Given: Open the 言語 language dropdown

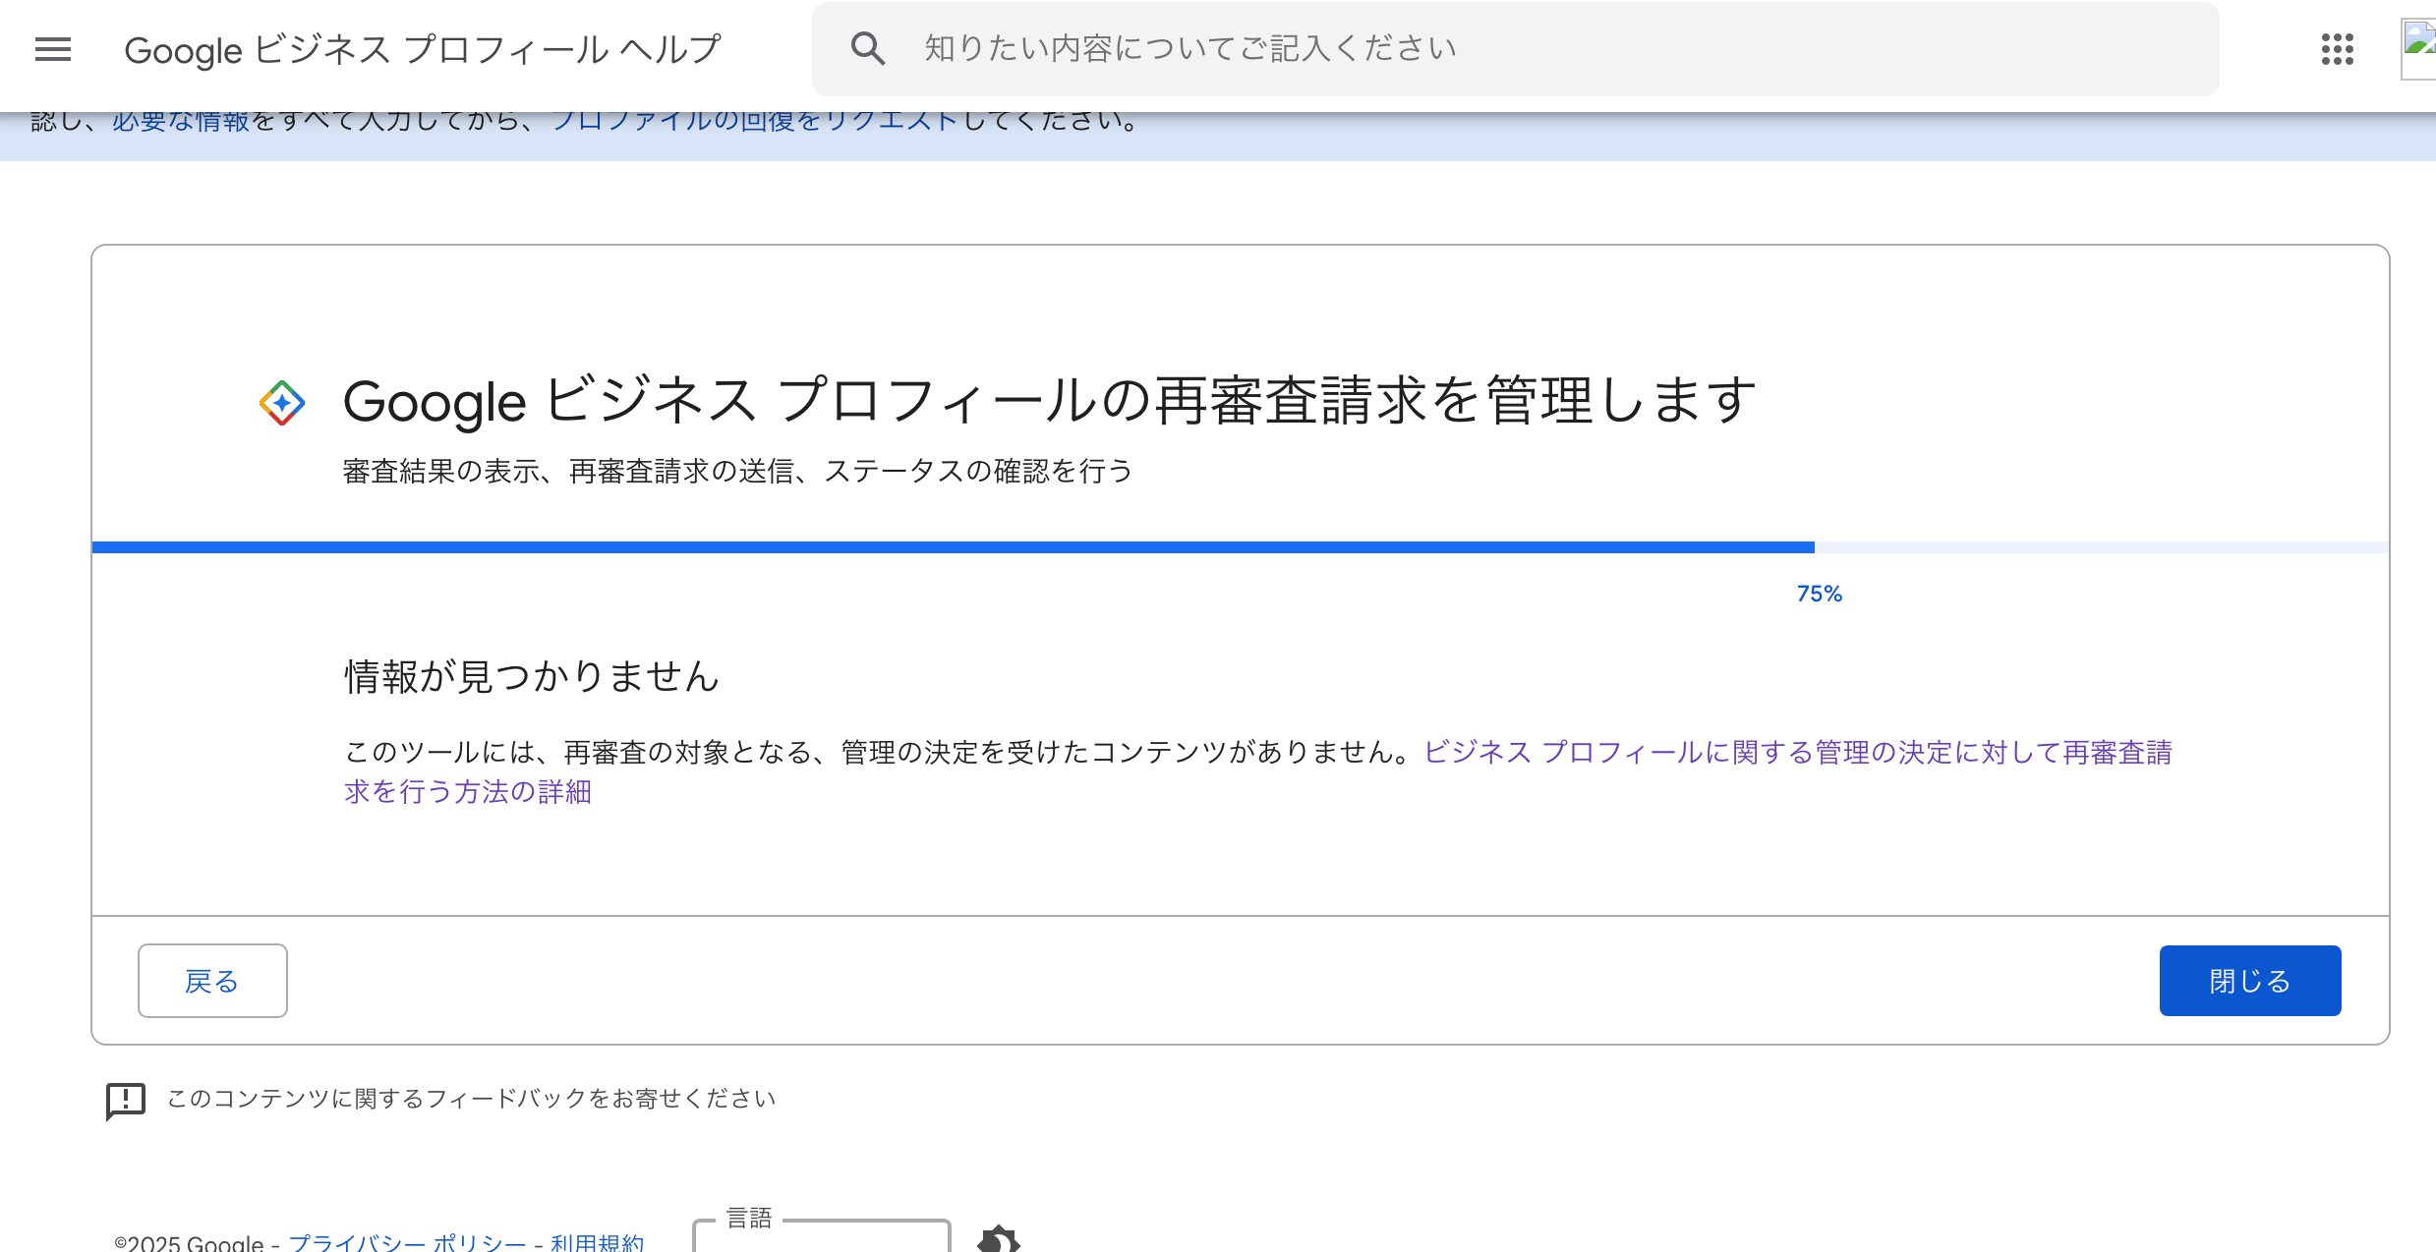Looking at the screenshot, I should click(x=822, y=1234).
